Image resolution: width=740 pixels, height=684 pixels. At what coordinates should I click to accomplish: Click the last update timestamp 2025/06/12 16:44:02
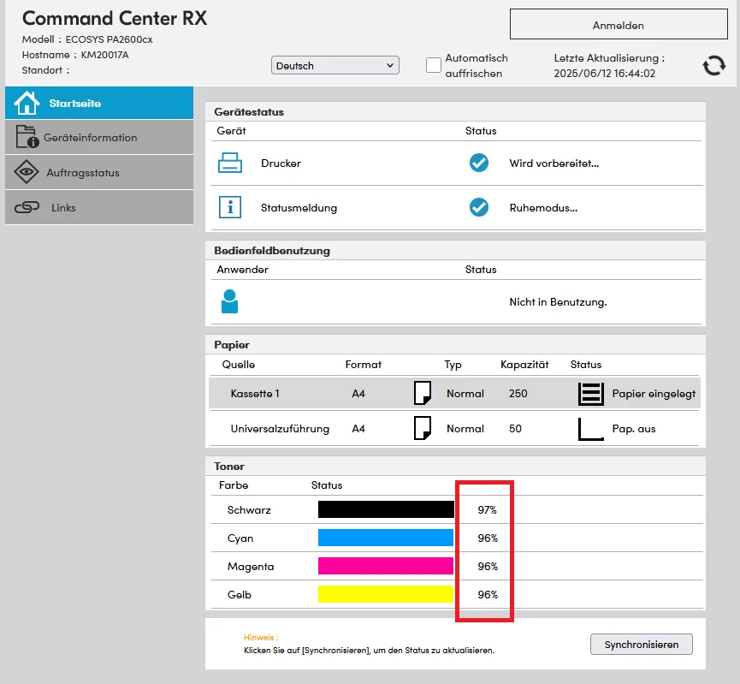[605, 74]
